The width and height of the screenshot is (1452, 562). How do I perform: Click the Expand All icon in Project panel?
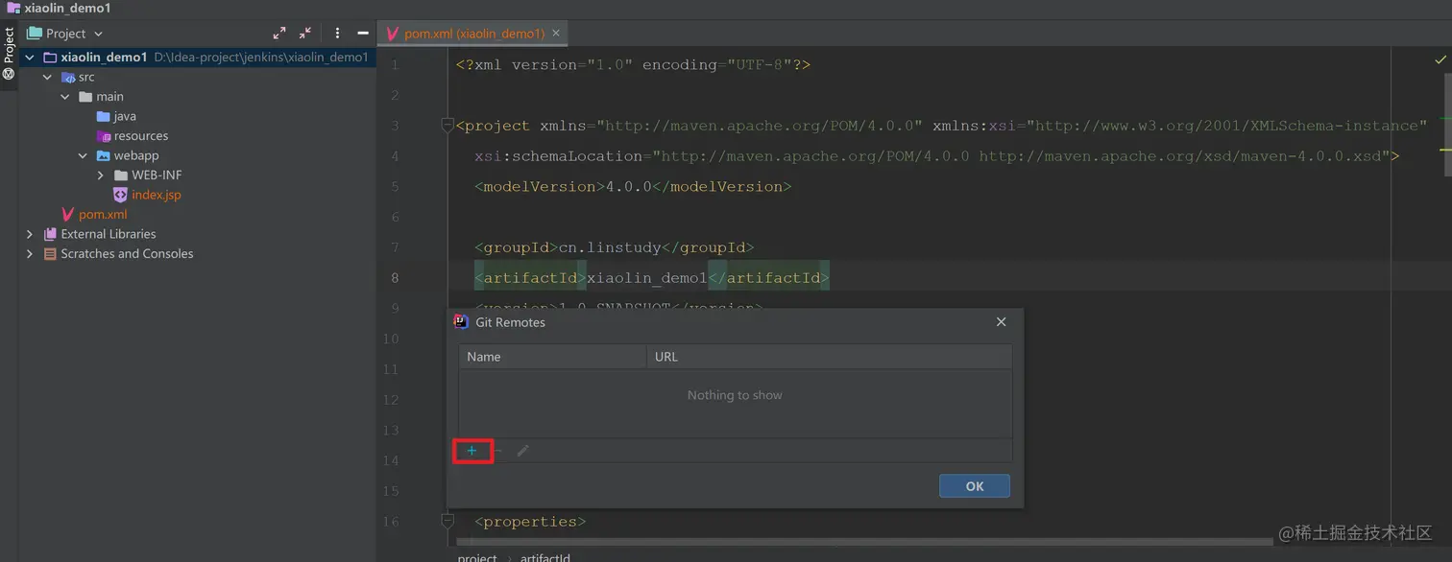pos(279,34)
